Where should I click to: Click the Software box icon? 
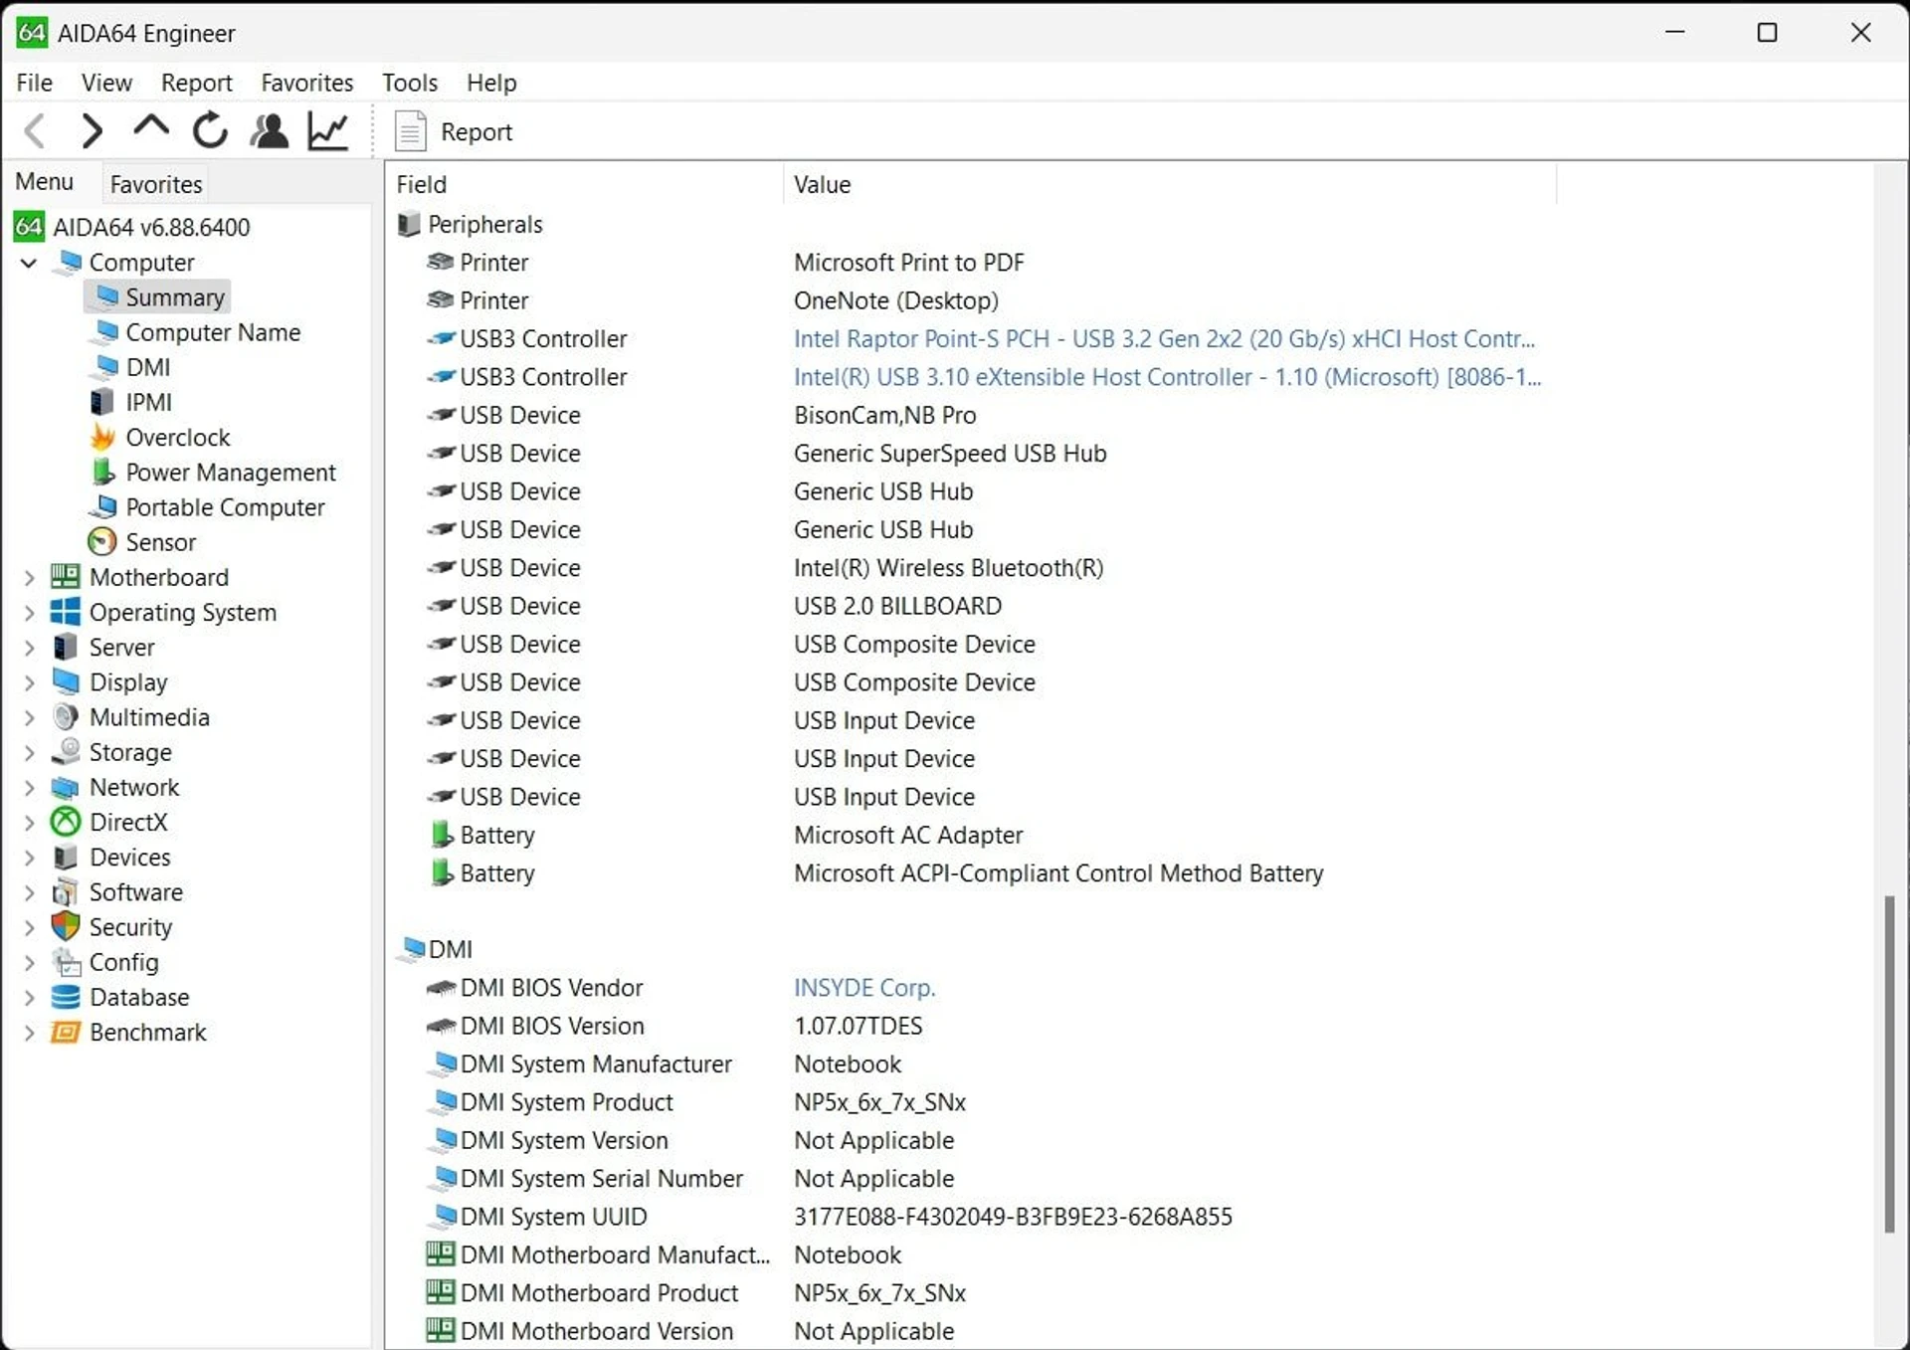click(66, 892)
